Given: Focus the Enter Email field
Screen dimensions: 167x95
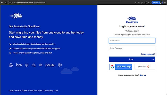Looking at the screenshot, I should click(132, 41).
